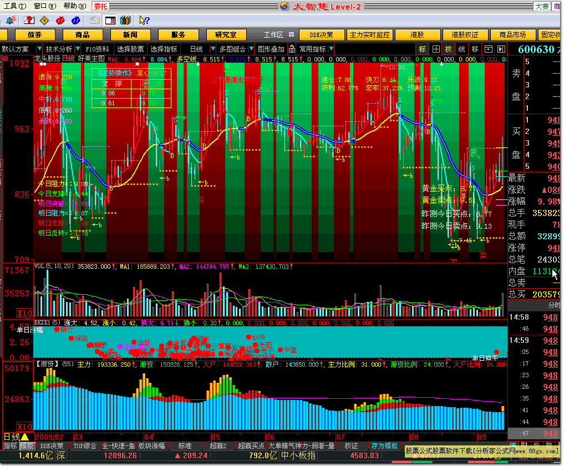
Task: Expand the 技术分析 dropdown arrow
Action: (x=77, y=49)
